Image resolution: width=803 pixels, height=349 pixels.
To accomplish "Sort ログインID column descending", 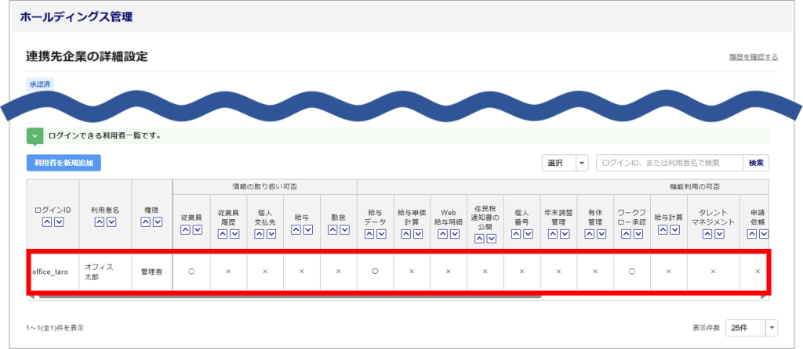I will point(59,222).
